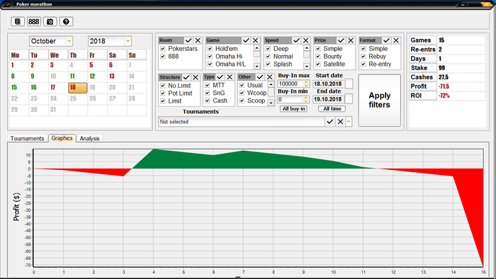
Task: Select October 8 in calendar
Action: point(19,76)
